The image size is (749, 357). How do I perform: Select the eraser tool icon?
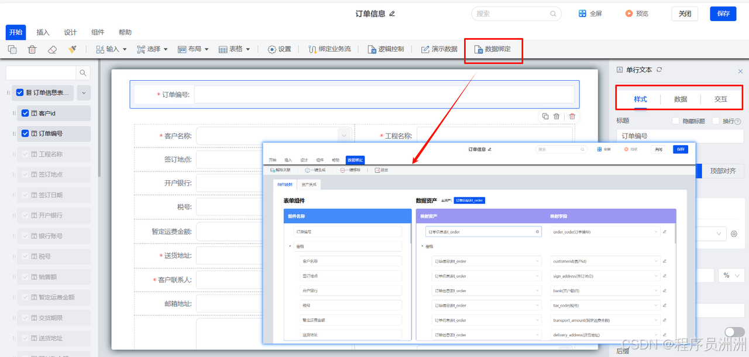coord(52,50)
